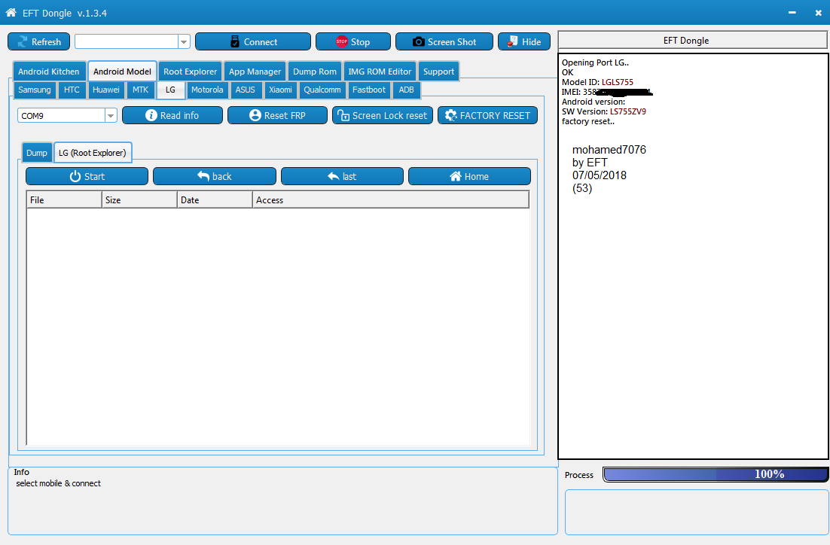Click the device selection input field

pos(127,42)
